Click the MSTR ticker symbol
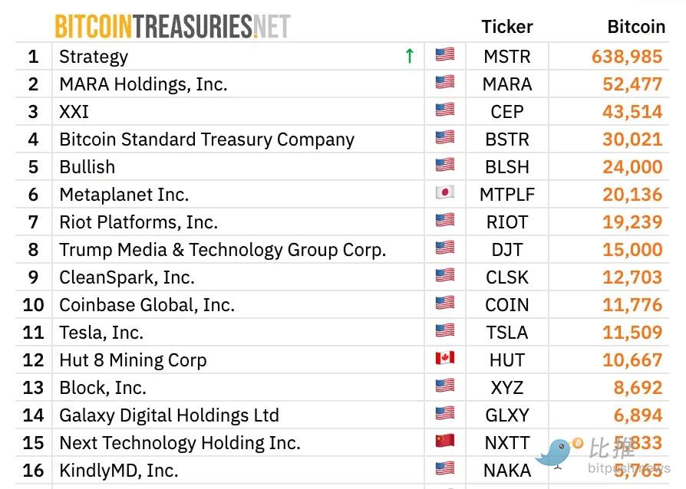This screenshot has height=489, width=686. click(506, 57)
